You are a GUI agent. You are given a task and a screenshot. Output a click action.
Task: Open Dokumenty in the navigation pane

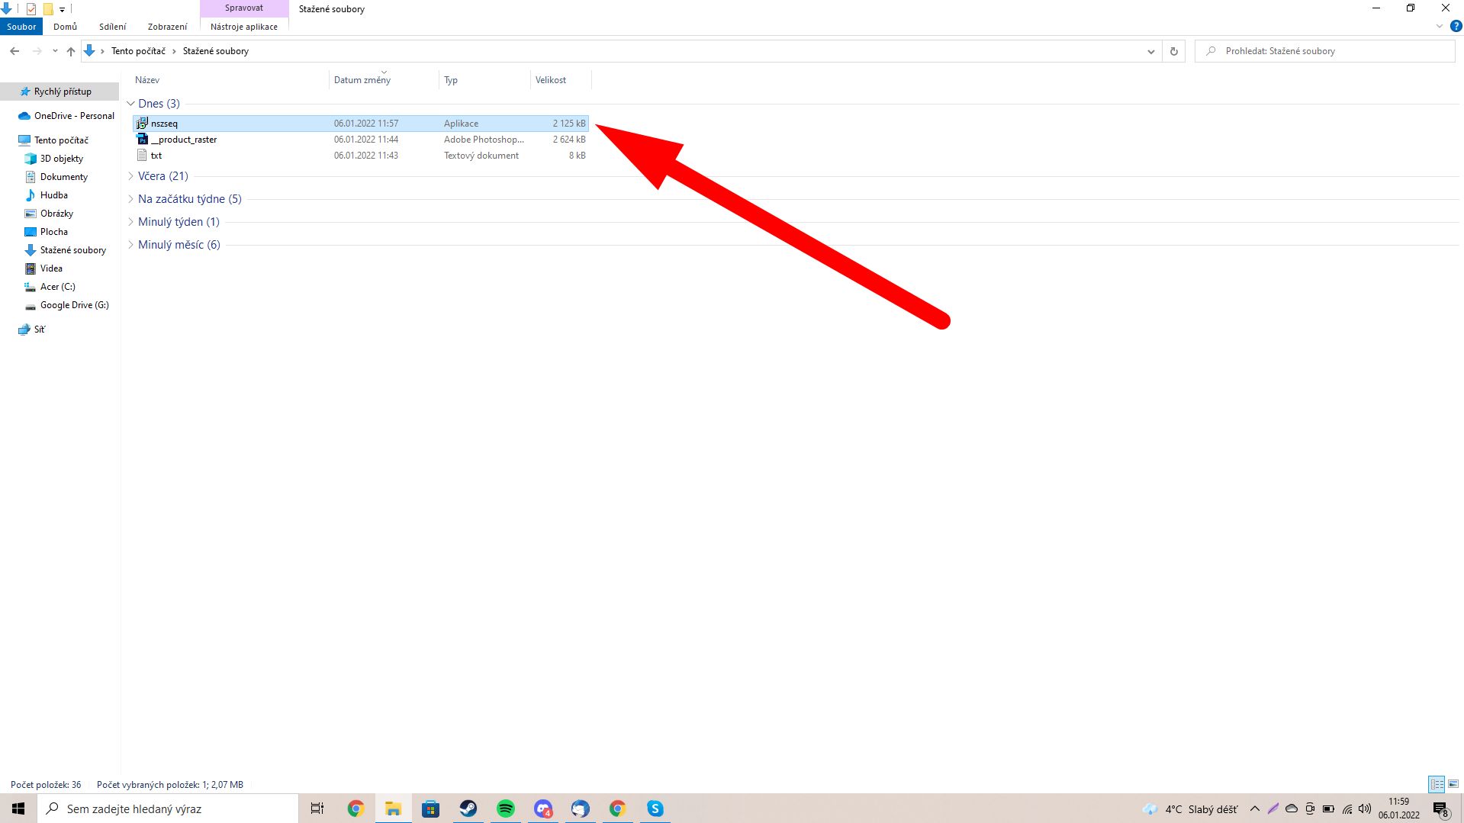point(63,177)
